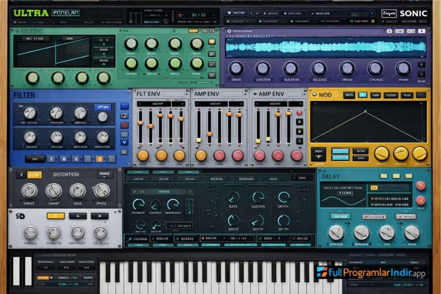
Task: Toggle the yellow button in the white knob section
Action: coord(55,216)
